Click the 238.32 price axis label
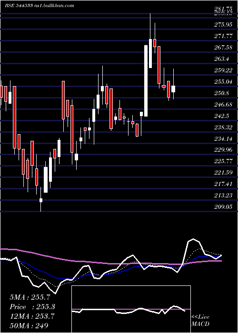 click(223, 127)
